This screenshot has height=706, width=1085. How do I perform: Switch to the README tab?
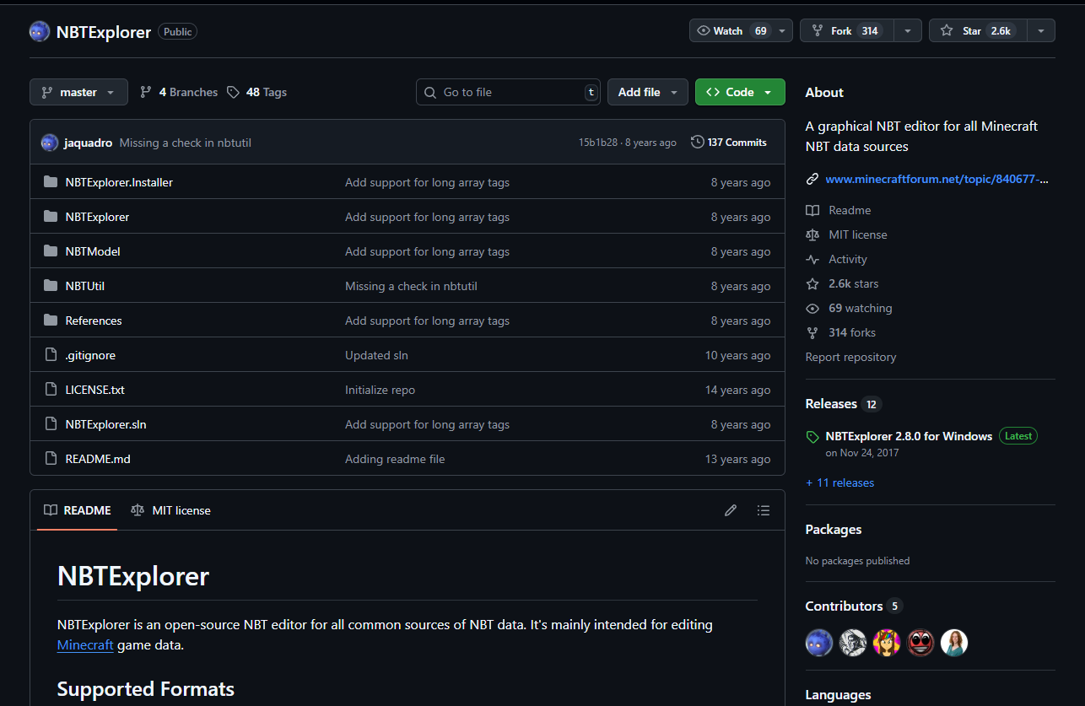point(78,510)
